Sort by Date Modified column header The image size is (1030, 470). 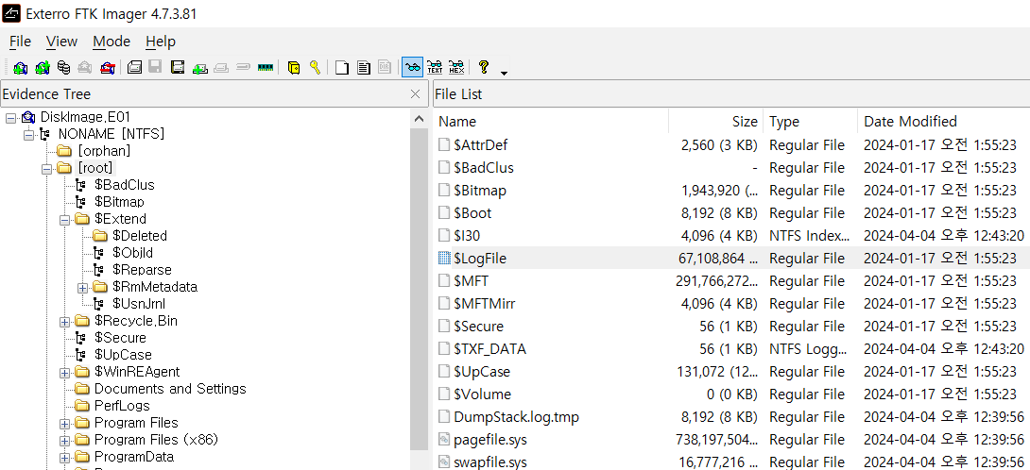coord(943,122)
